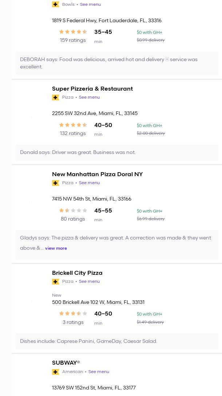Open the SUBWAY restaurant title
Viewport: 222px width, 396px height.
[x=66, y=363]
